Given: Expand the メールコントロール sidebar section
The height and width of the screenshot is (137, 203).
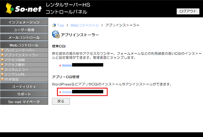Looking at the screenshot, I should (24, 37).
